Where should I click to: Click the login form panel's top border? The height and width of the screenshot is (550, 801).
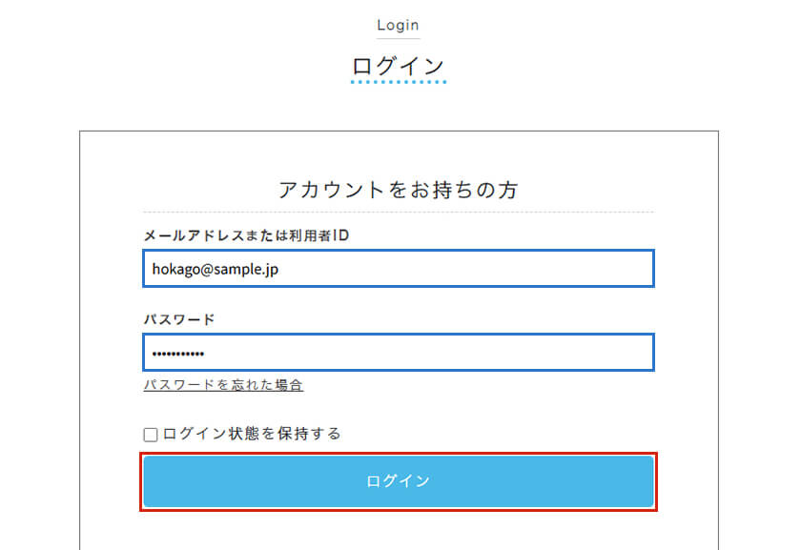(x=399, y=132)
